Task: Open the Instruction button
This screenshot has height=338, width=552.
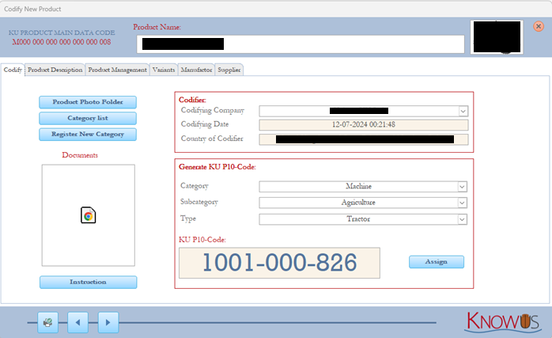Action: (x=88, y=282)
